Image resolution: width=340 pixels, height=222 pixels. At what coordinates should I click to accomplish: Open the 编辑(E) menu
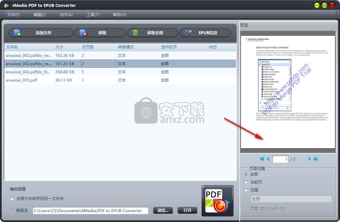point(40,15)
